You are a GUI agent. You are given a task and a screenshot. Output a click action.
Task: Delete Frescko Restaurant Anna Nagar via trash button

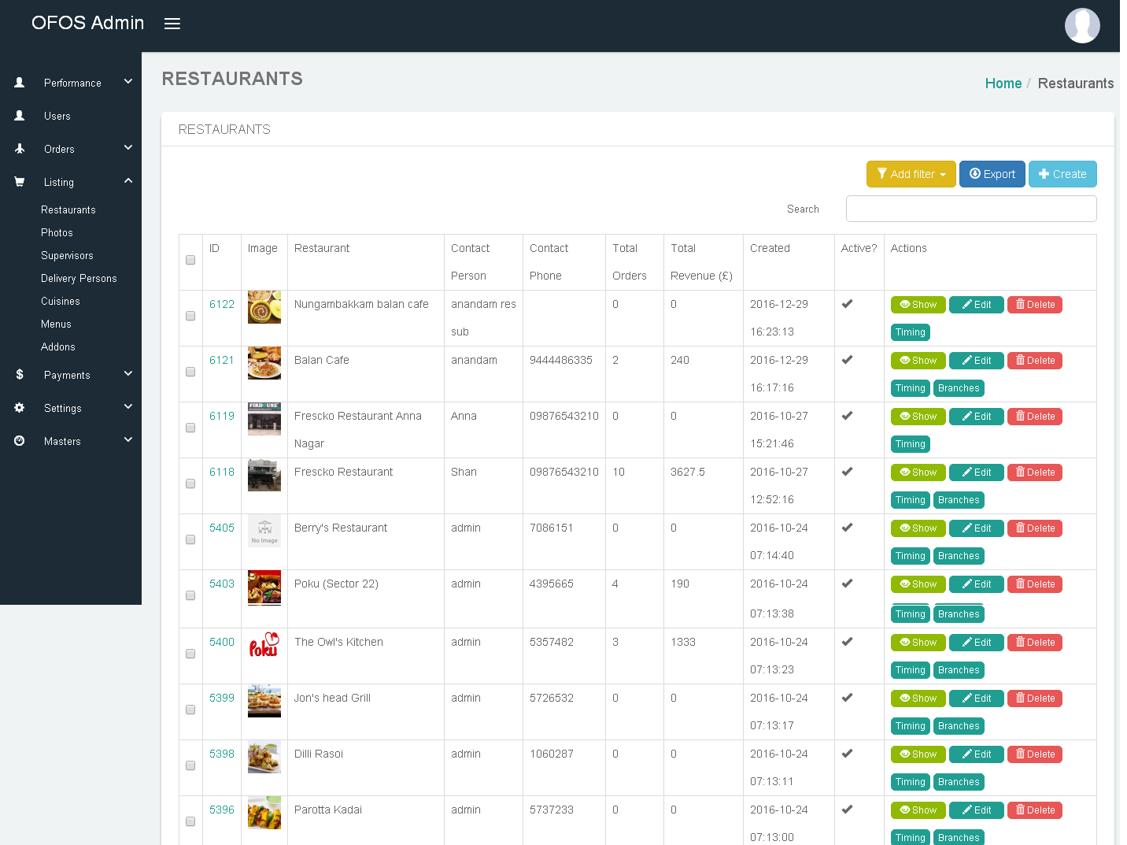point(1035,417)
